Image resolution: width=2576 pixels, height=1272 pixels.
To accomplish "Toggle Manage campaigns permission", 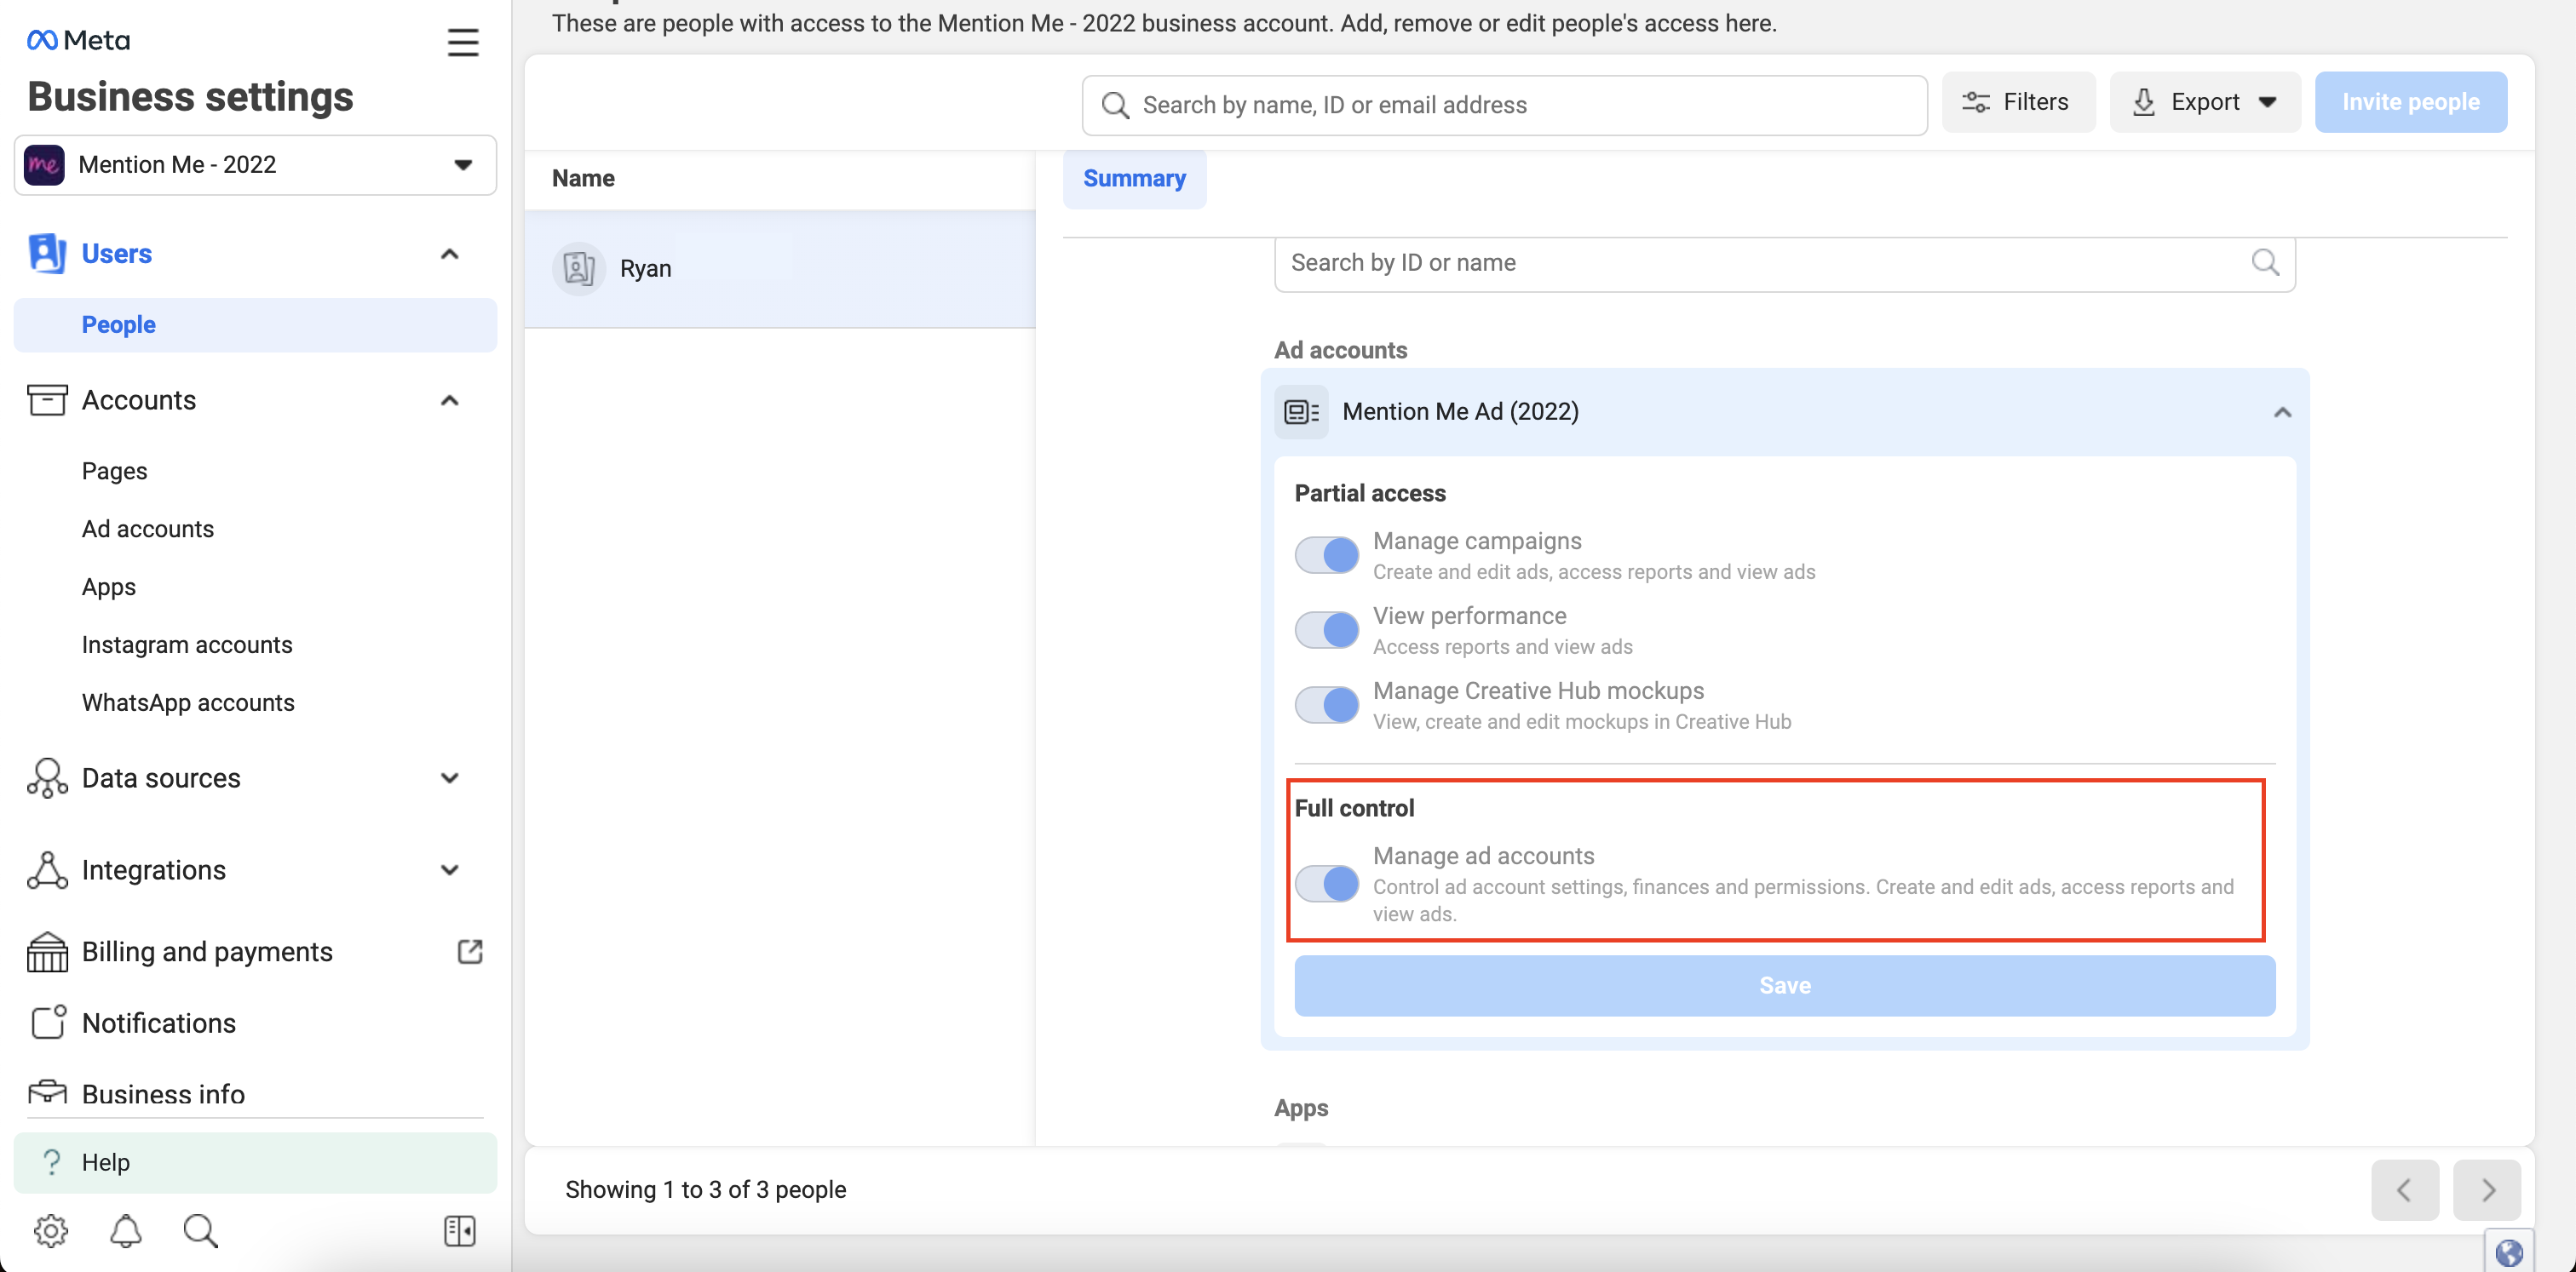I will point(1326,556).
